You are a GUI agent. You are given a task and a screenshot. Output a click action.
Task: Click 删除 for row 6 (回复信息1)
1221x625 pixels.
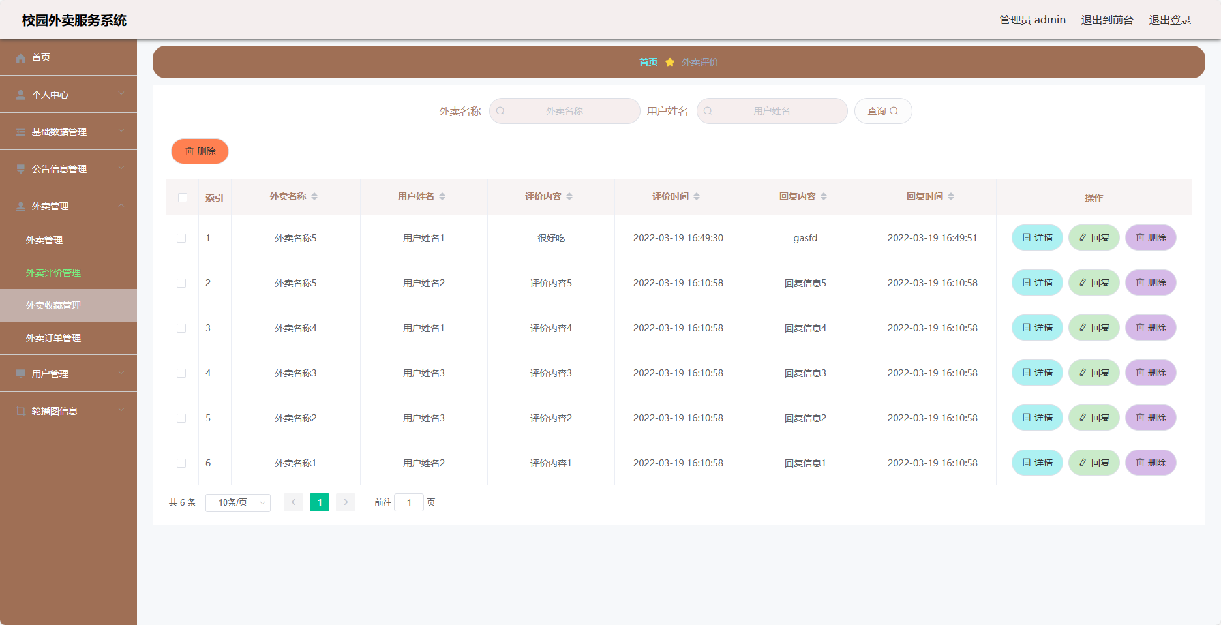pos(1151,463)
